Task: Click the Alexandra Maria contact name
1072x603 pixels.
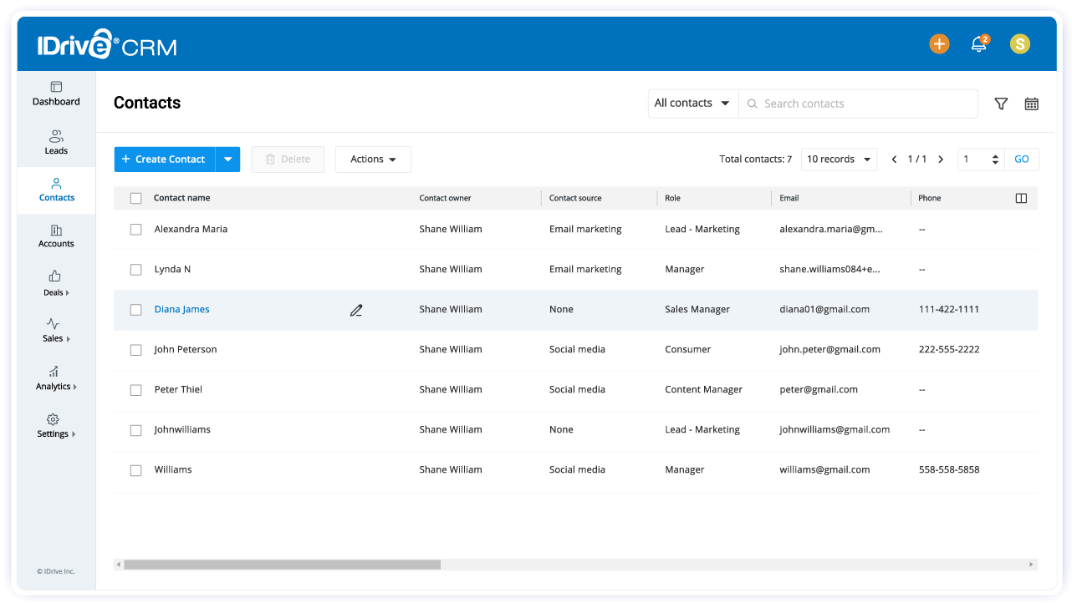Action: [191, 229]
